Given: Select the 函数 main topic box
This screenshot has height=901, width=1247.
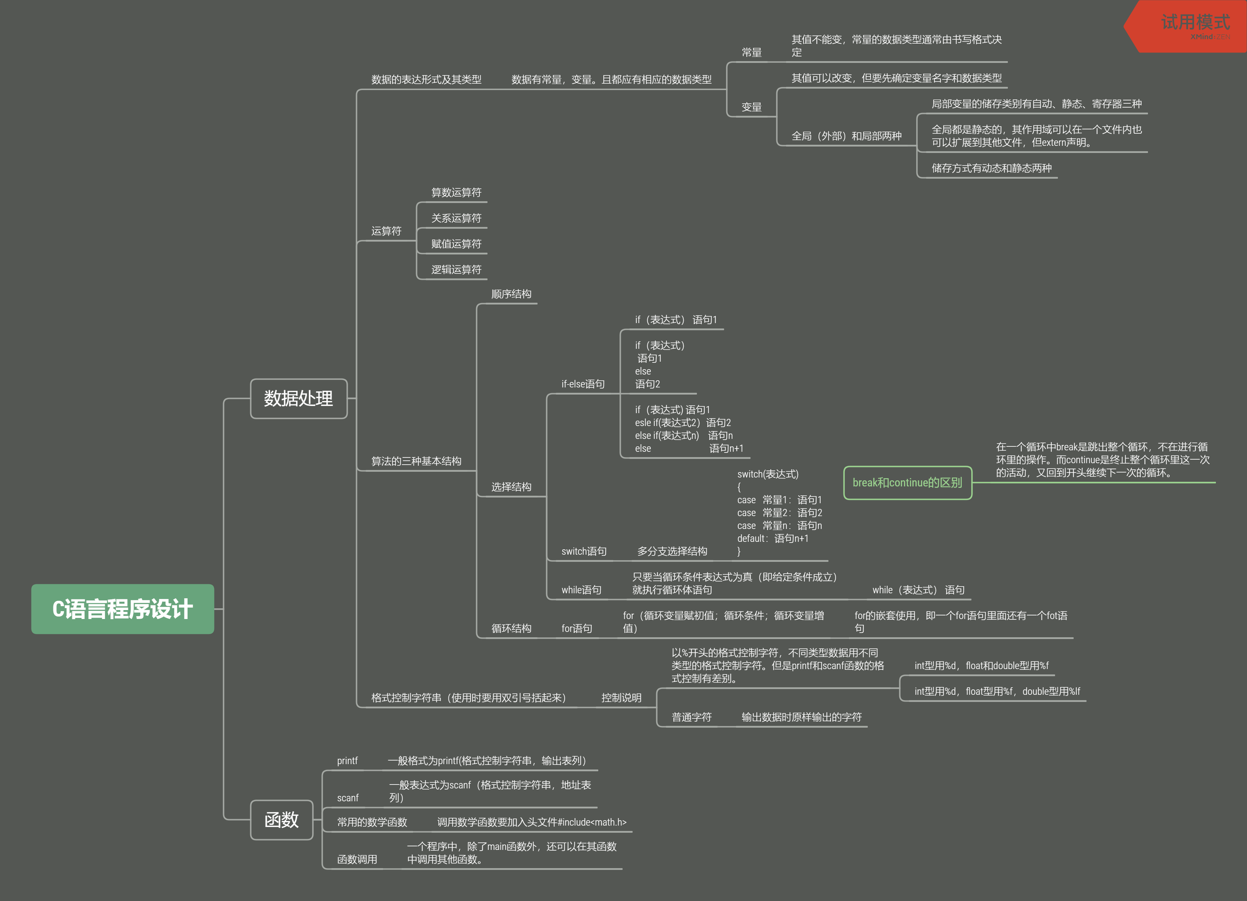Looking at the screenshot, I should pos(281,819).
